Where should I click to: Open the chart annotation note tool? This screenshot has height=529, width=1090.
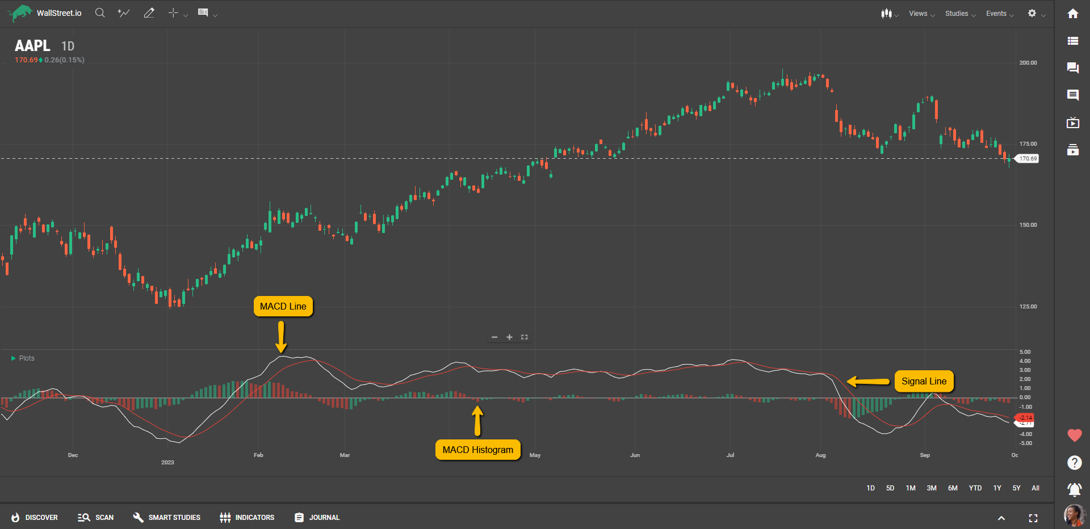pos(203,12)
